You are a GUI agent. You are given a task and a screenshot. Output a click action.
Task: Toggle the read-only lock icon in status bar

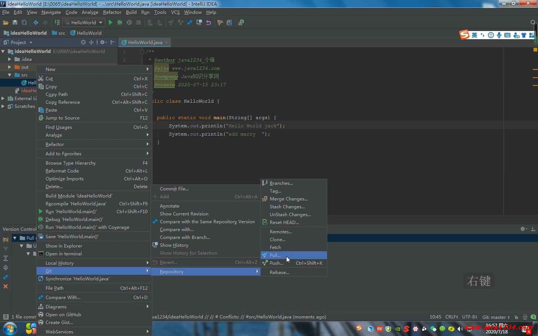[516, 317]
